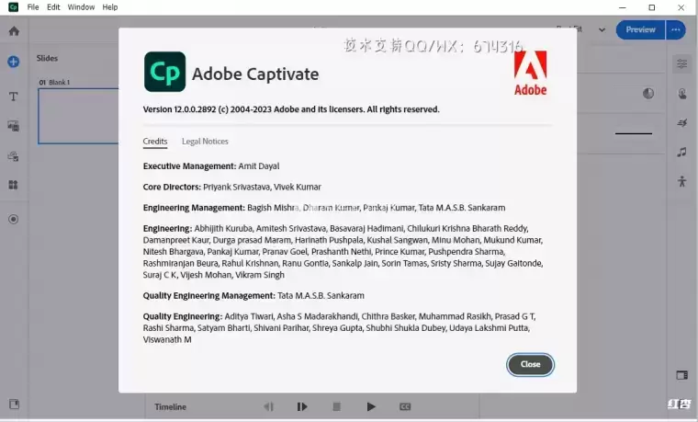Switch to the Credits tab
Screen dimensions: 698x422
155,142
